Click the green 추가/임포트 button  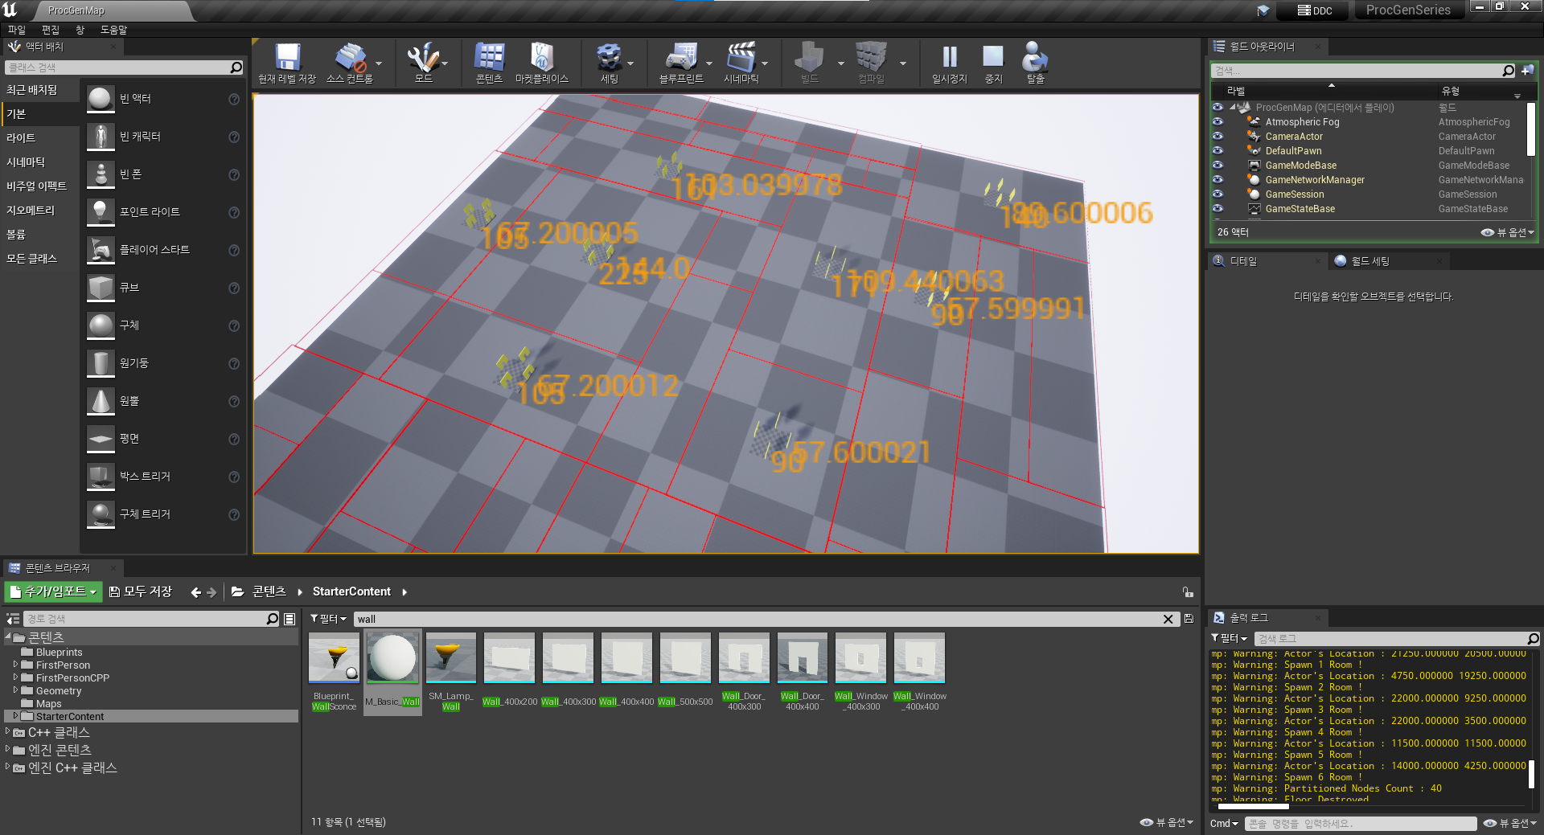click(53, 591)
